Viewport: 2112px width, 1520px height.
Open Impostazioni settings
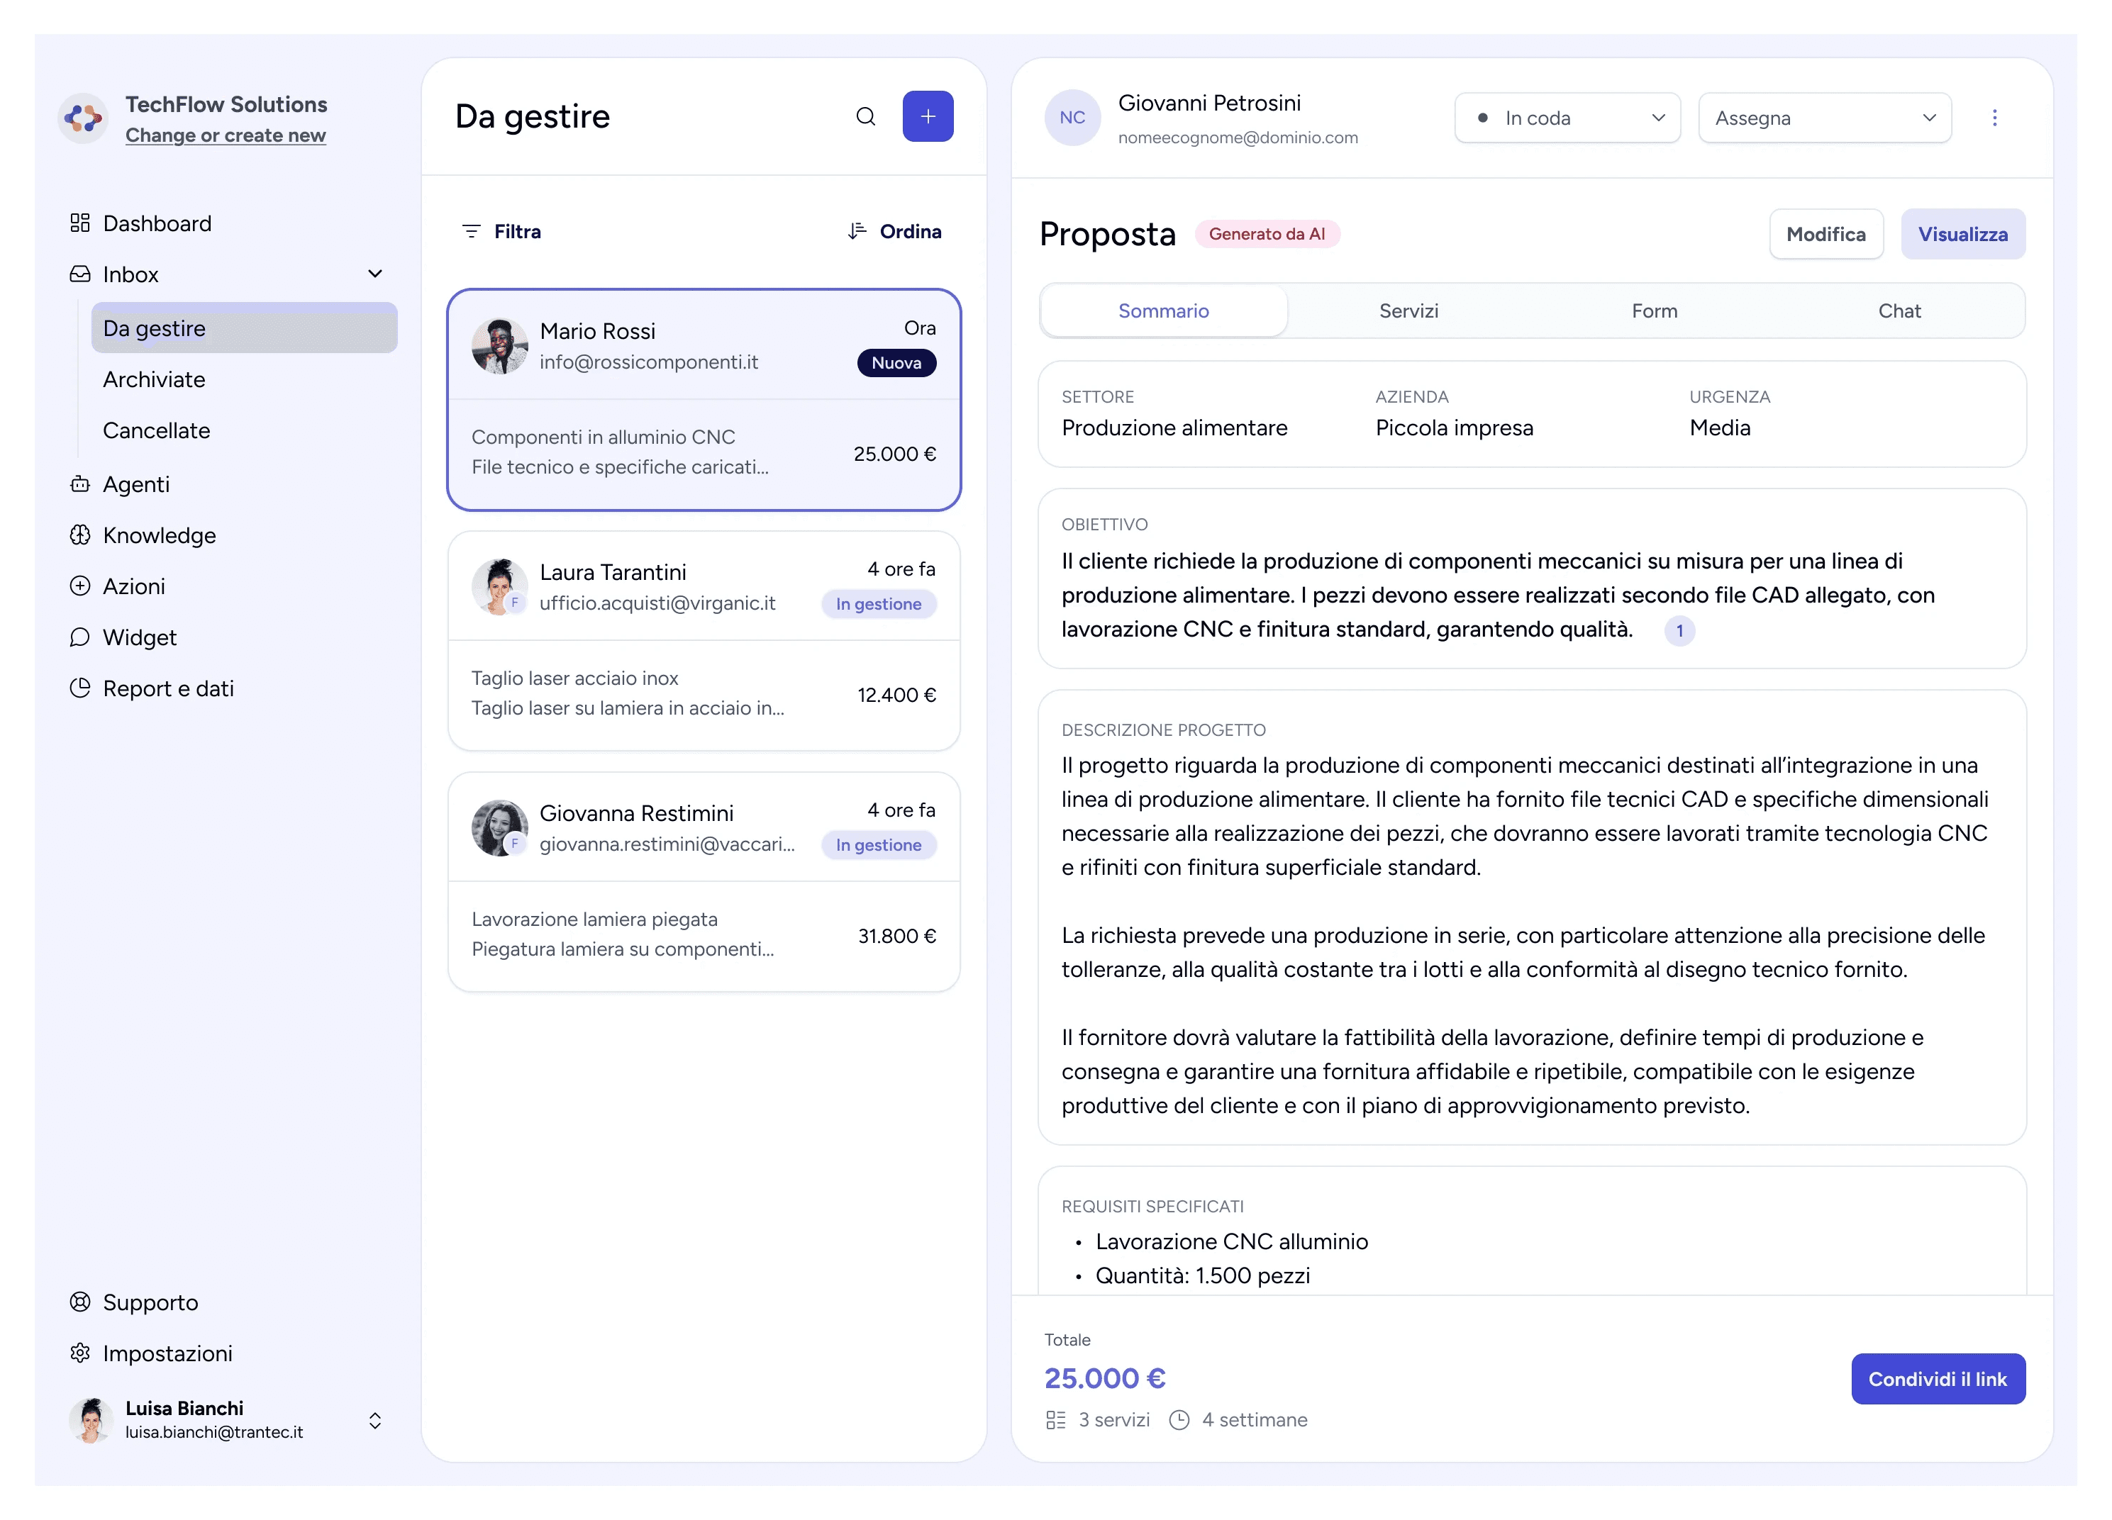(167, 1353)
